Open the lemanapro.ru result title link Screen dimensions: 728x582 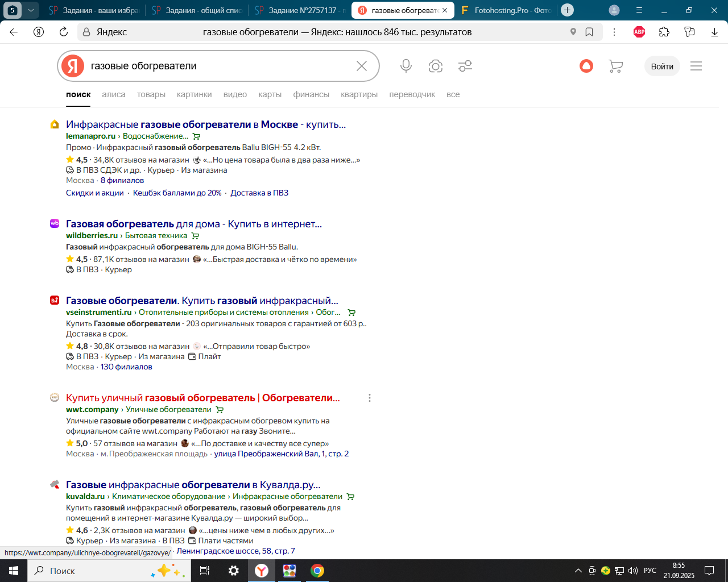point(206,124)
